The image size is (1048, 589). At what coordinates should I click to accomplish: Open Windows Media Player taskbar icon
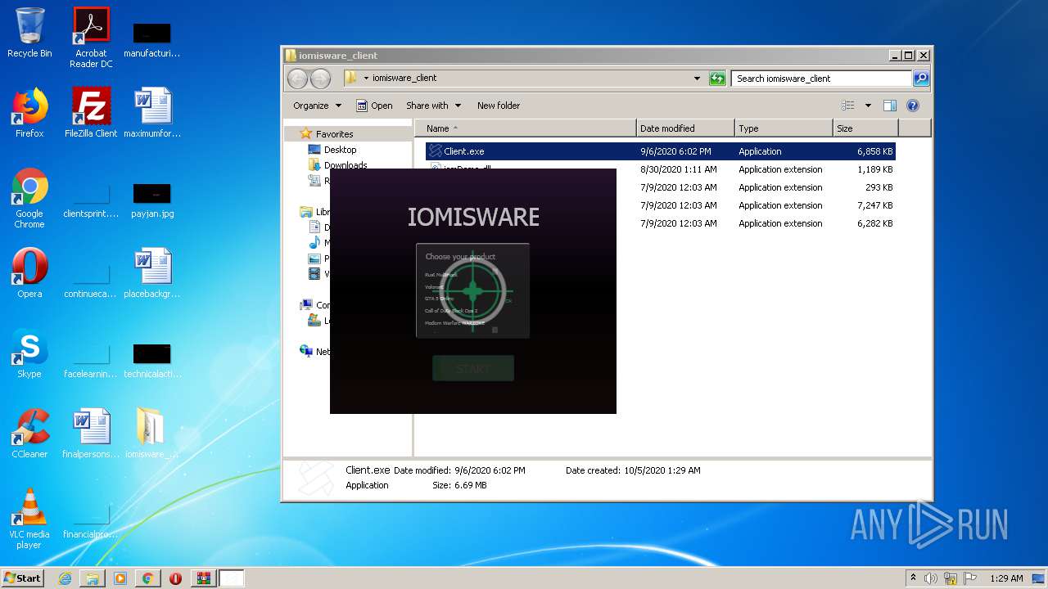coord(120,578)
